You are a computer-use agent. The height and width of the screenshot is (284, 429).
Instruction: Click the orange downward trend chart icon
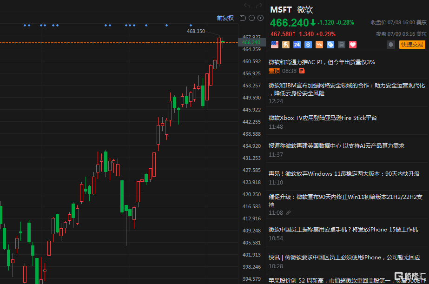click(319, 45)
